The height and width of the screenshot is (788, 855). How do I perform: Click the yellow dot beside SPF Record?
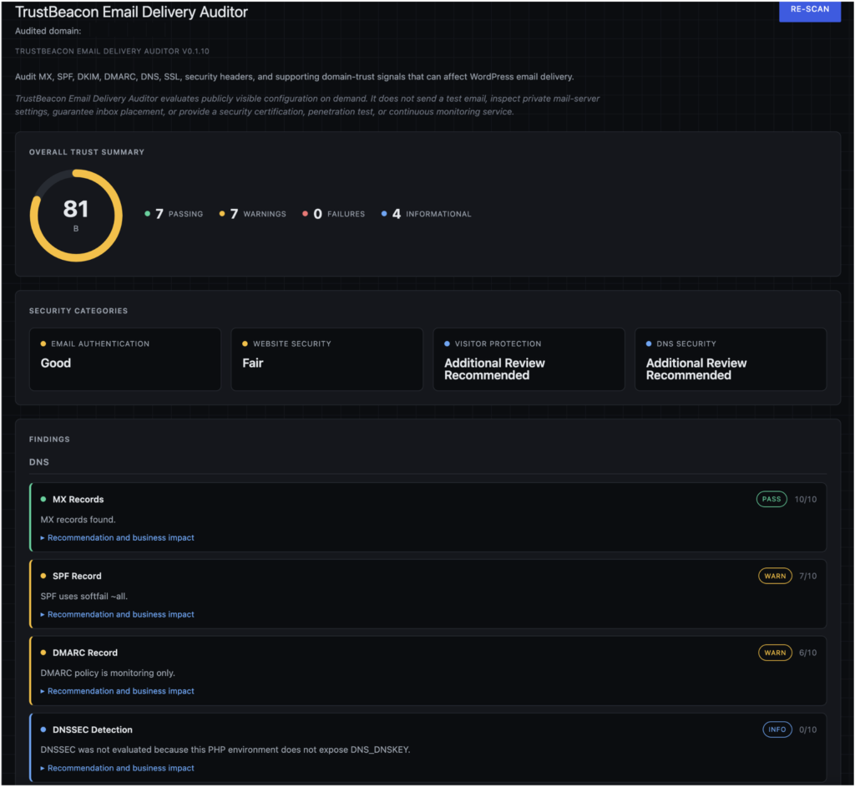click(43, 577)
